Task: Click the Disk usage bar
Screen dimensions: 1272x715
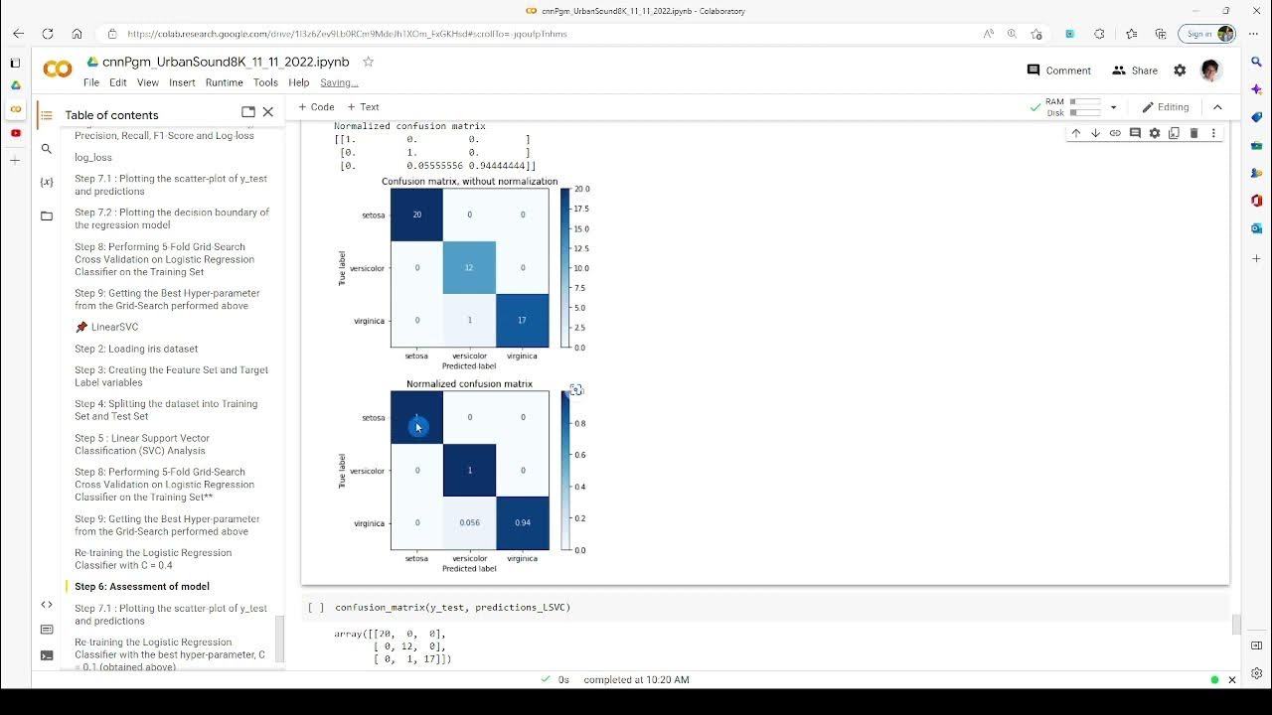Action: pos(1085,112)
